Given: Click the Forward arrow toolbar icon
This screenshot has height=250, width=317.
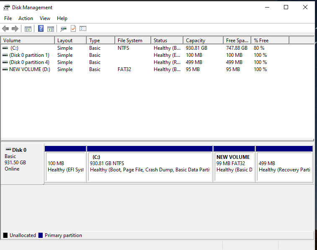Looking at the screenshot, I should click(x=15, y=29).
